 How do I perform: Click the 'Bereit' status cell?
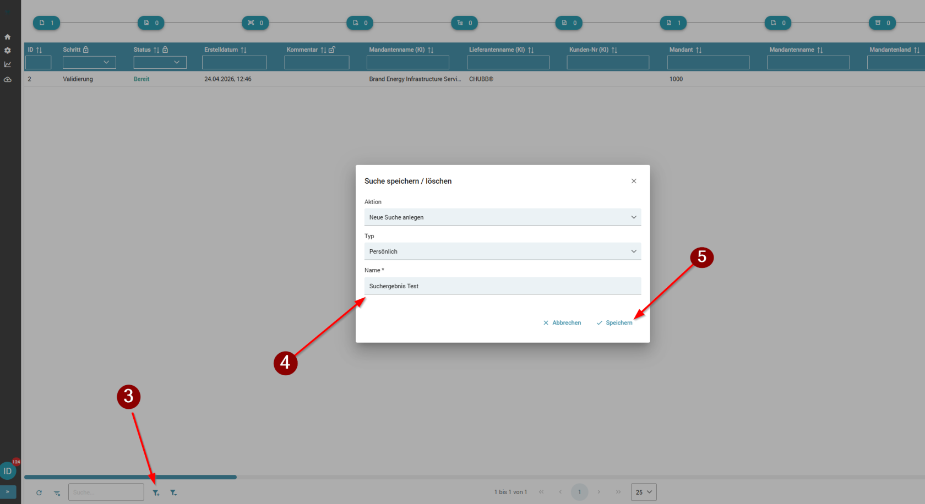pos(142,79)
